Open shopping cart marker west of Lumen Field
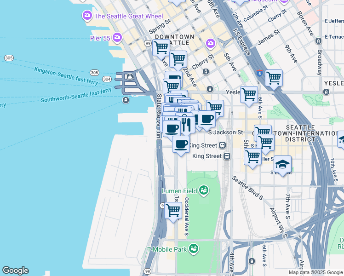 (x=173, y=213)
